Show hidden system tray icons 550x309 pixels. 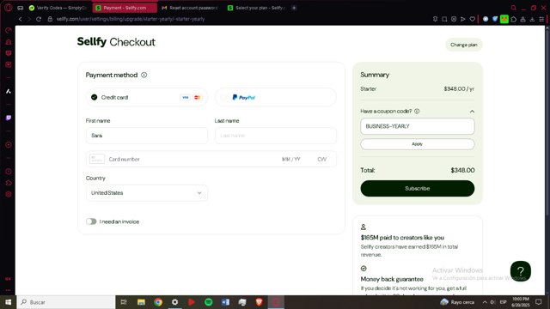click(x=485, y=302)
